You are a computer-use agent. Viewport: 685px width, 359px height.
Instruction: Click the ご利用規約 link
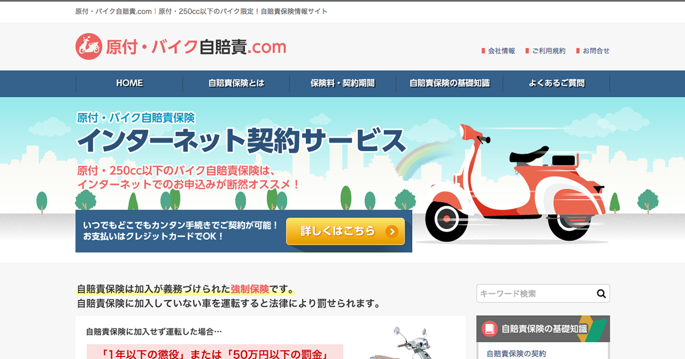(x=549, y=51)
